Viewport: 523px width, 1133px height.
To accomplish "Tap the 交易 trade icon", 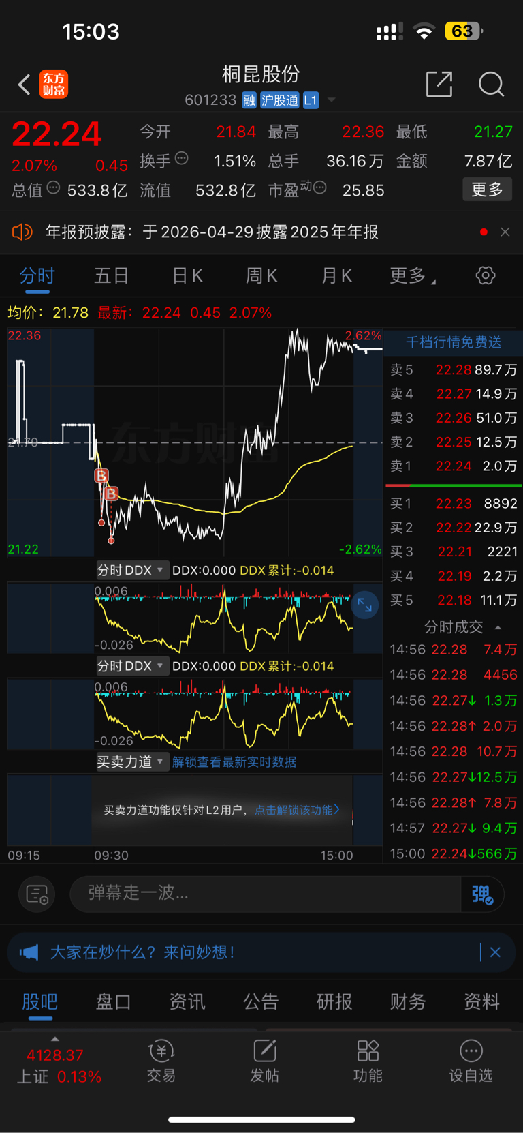I will 161,1062.
